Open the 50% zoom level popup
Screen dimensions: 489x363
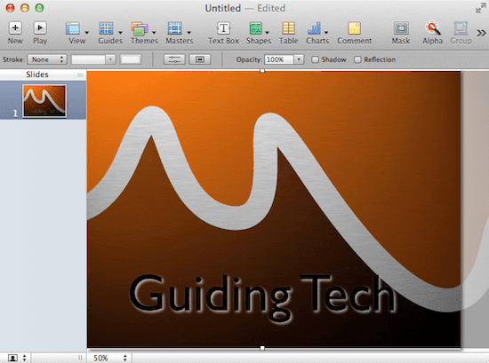[x=109, y=358]
